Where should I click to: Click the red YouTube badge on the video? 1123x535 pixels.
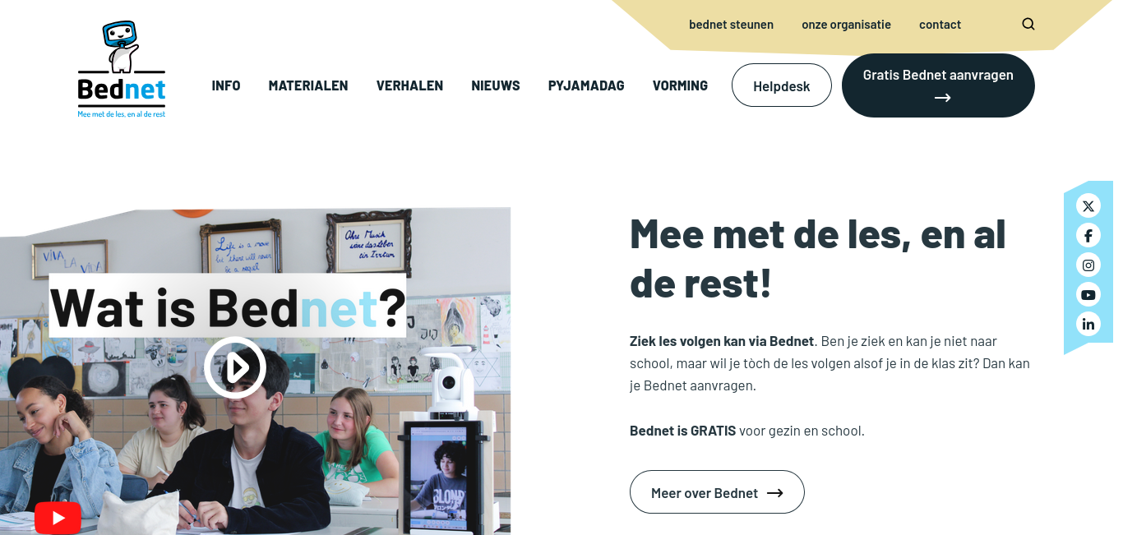click(x=58, y=518)
